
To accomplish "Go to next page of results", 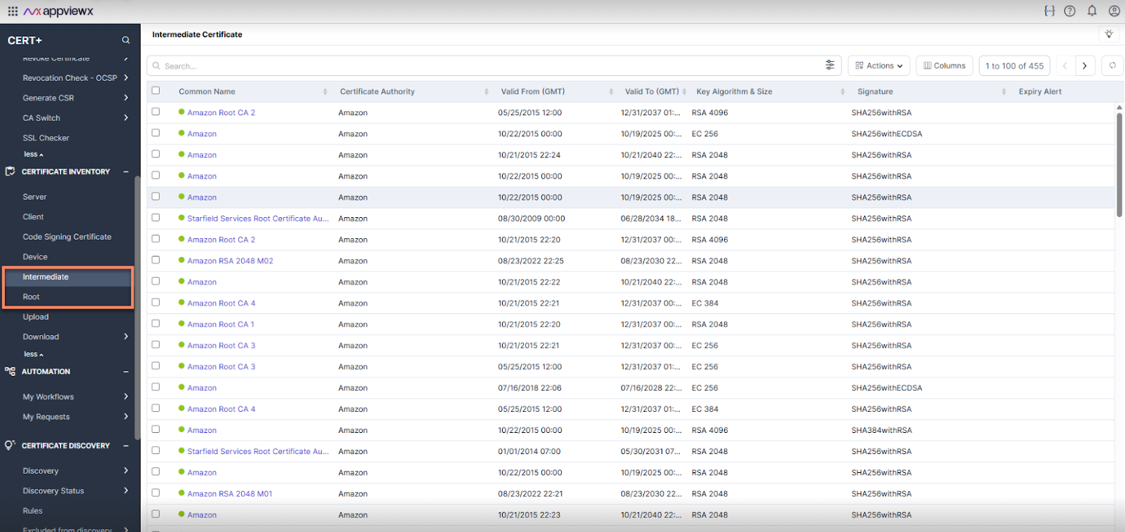I will [1084, 65].
